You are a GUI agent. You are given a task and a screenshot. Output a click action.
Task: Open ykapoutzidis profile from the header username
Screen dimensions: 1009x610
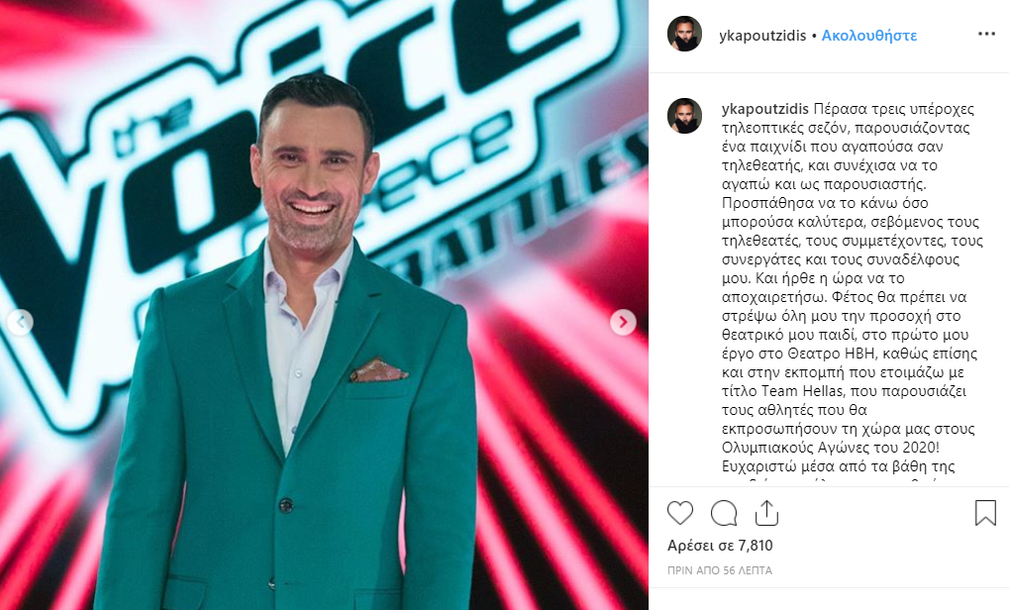[x=762, y=36]
